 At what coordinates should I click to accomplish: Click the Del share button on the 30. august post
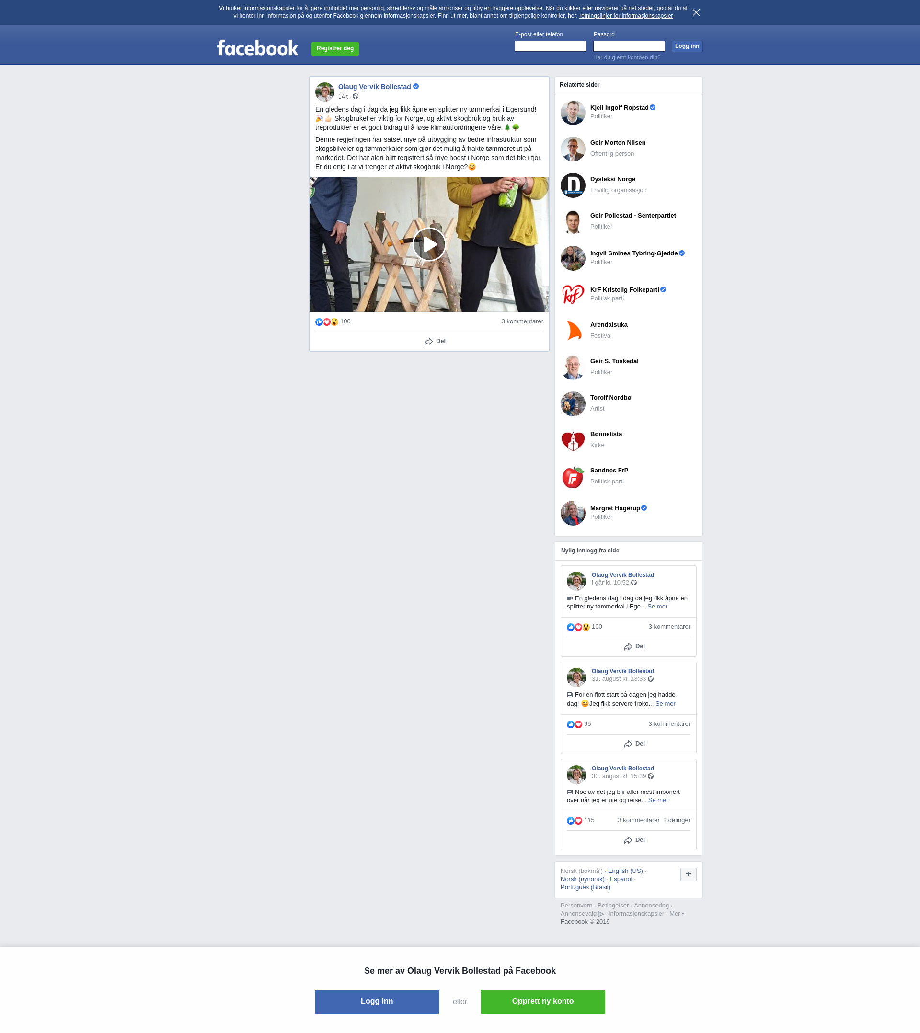[x=634, y=840]
